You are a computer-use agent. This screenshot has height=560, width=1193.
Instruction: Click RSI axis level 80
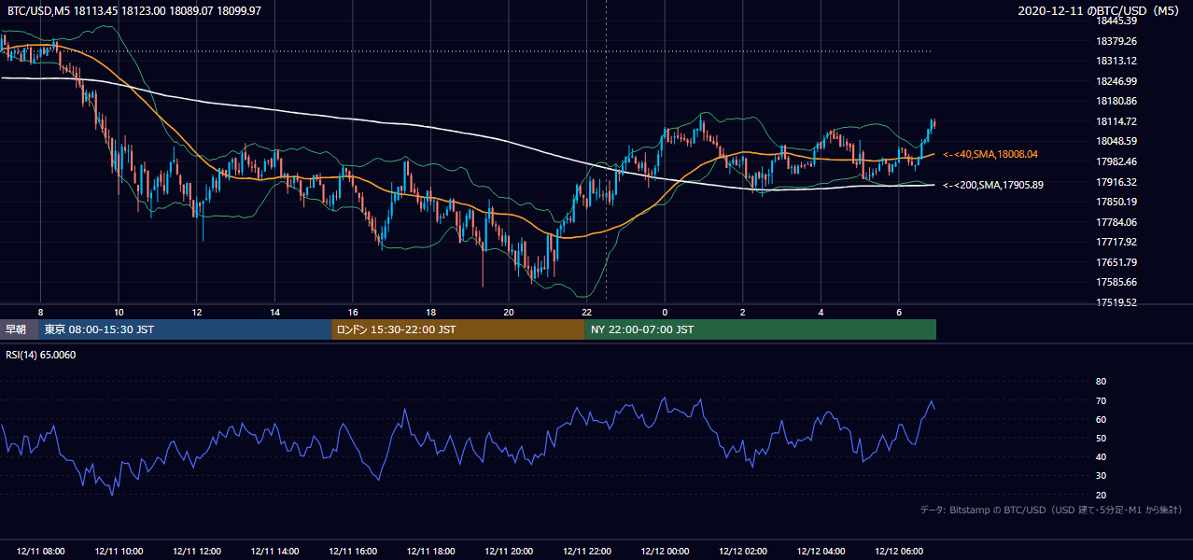point(1102,382)
